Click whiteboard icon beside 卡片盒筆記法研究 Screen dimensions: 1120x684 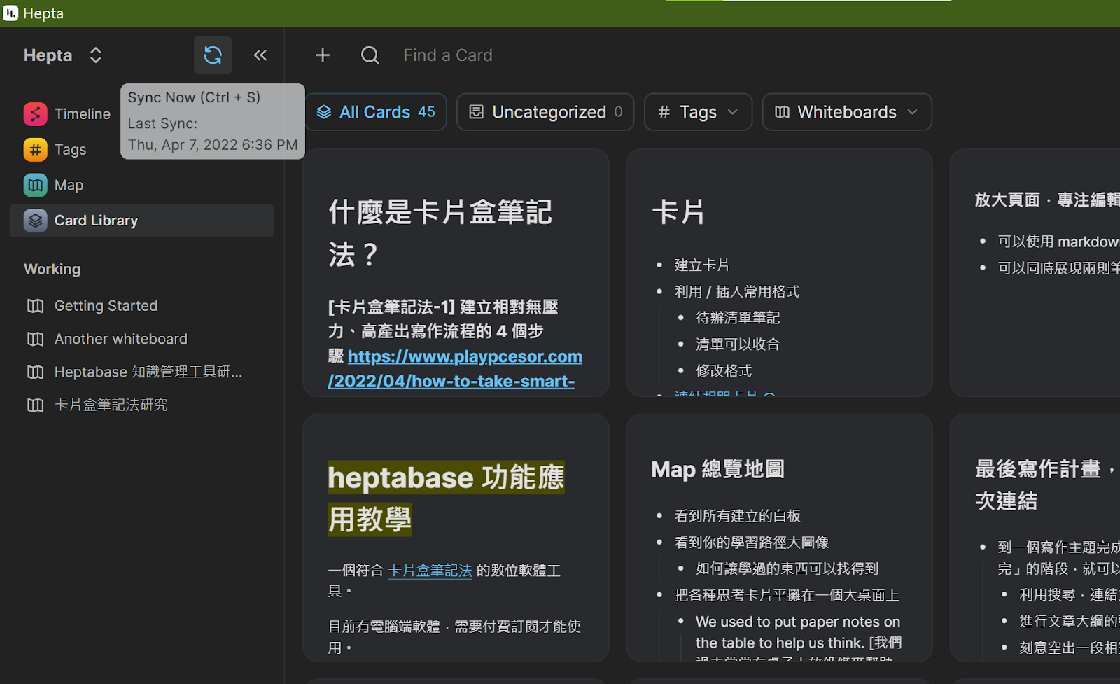coord(35,405)
